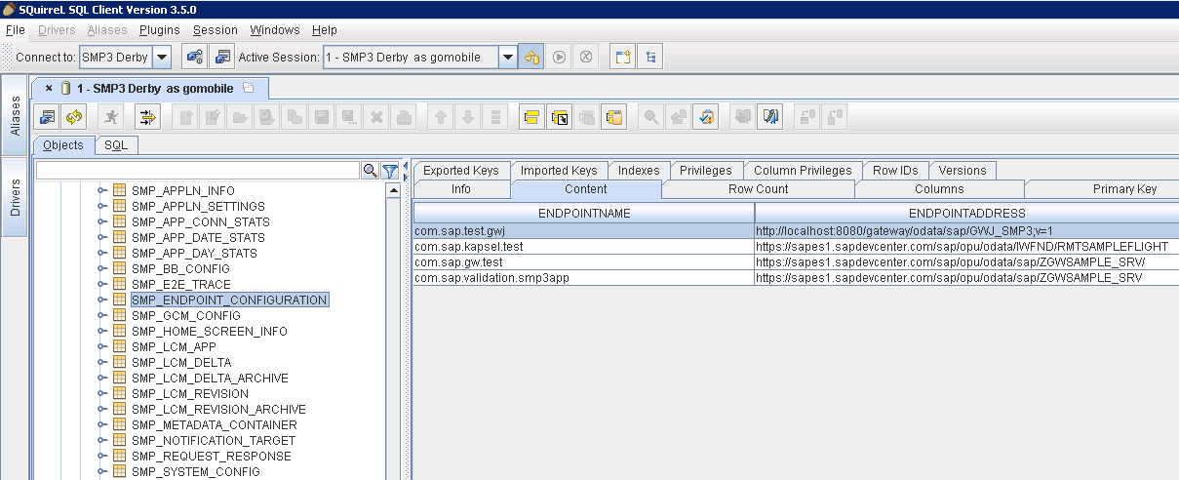Click the object tree search input field
The height and width of the screenshot is (480, 1179).
[198, 171]
